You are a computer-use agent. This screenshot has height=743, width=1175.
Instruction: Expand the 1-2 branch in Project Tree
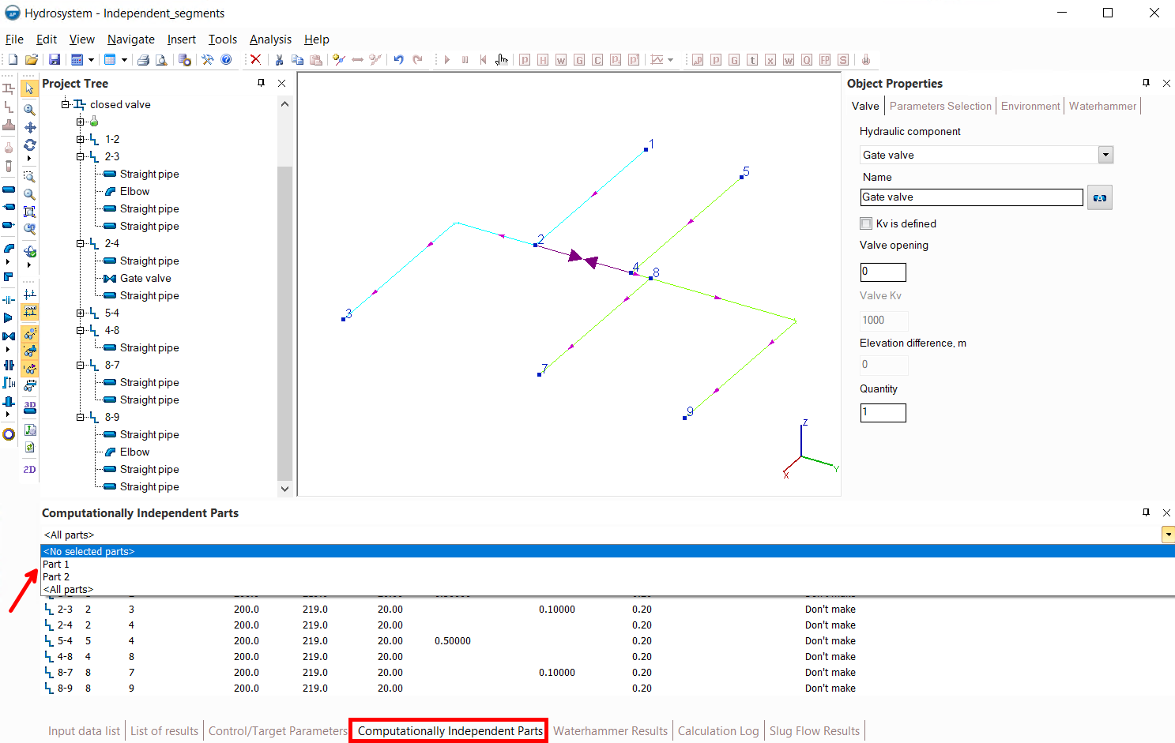(x=81, y=139)
